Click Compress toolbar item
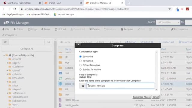 [x=9, y=35]
